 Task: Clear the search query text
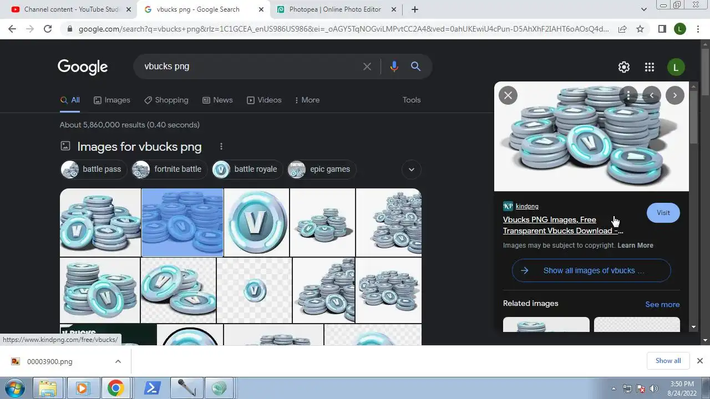[367, 66]
